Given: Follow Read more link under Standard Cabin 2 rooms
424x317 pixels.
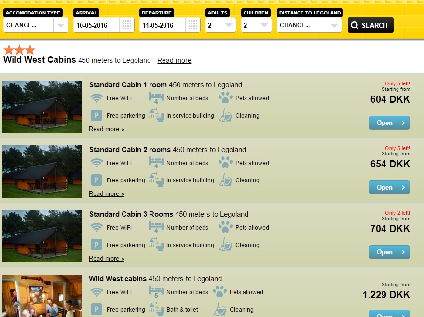Looking at the screenshot, I should click(107, 193).
